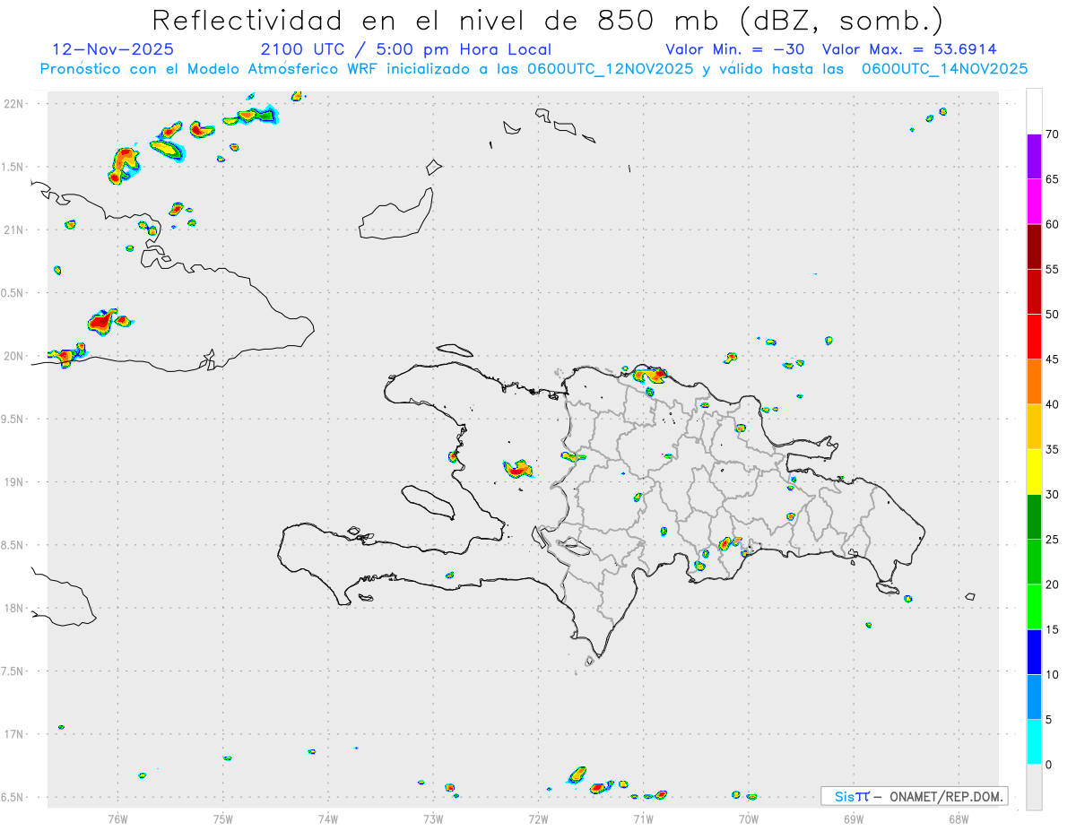Click the longitude axis label '75W'
This screenshot has height=831, width=1076.
(223, 818)
